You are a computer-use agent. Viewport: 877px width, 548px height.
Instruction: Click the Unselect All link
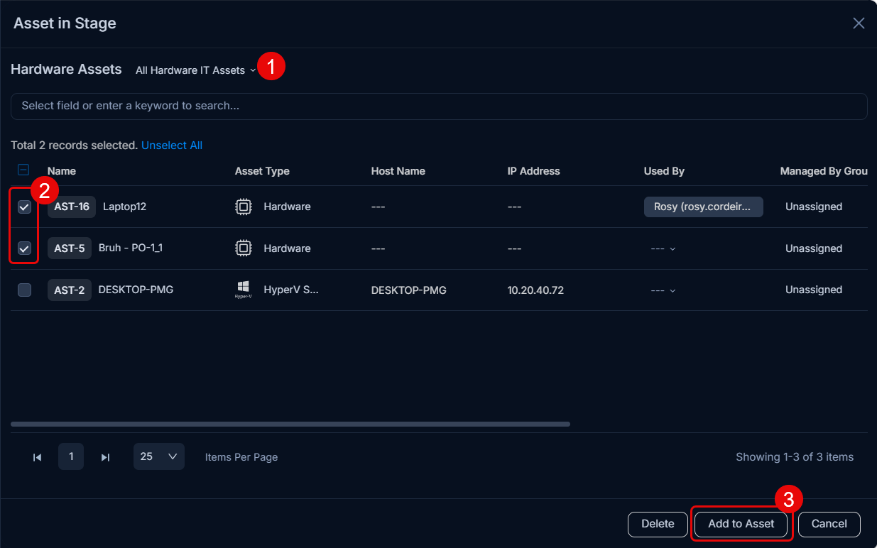click(x=172, y=145)
